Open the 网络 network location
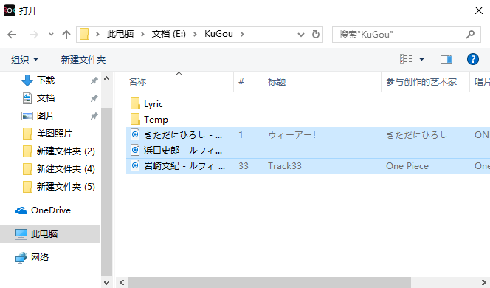Screen dimensions: 490x288 click(32, 258)
